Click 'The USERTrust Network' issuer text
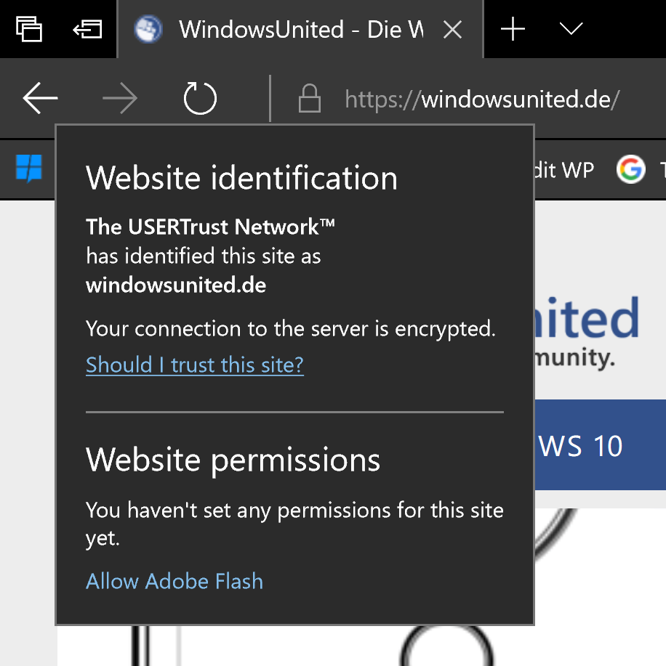 click(211, 227)
